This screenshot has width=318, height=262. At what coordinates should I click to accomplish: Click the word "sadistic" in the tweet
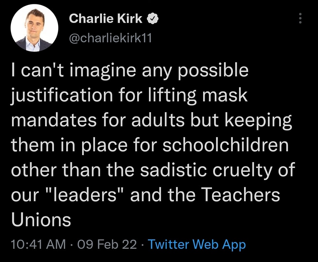coord(175,170)
